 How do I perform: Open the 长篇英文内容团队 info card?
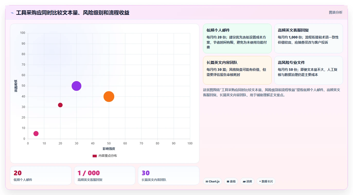pyautogui.click(x=237, y=70)
